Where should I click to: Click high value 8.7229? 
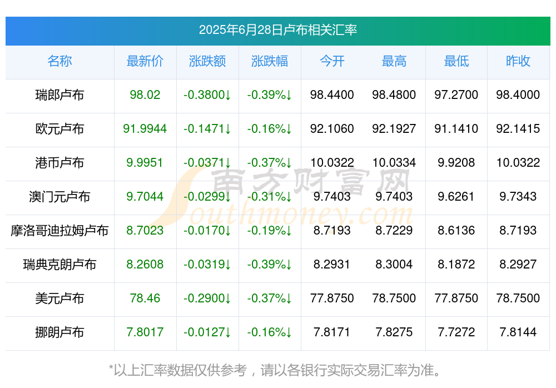(394, 231)
